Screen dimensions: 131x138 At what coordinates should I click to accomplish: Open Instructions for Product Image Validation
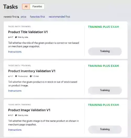coord(15,130)
